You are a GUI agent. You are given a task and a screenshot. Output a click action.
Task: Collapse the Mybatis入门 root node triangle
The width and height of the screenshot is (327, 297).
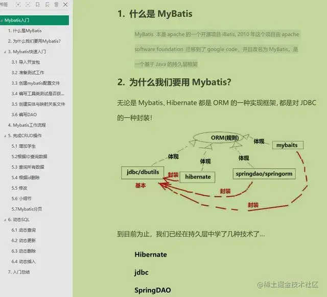pyautogui.click(x=2, y=20)
